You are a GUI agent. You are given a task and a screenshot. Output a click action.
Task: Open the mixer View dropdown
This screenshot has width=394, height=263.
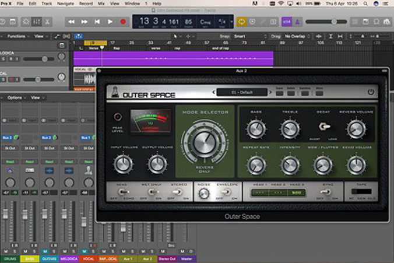[x=37, y=98]
